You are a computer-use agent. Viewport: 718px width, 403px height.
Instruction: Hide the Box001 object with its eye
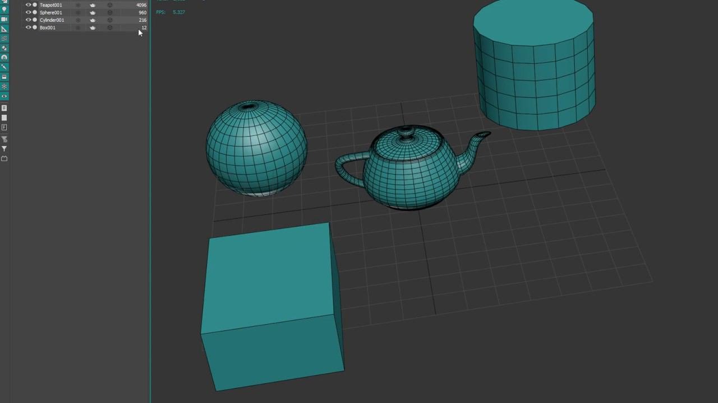click(28, 27)
